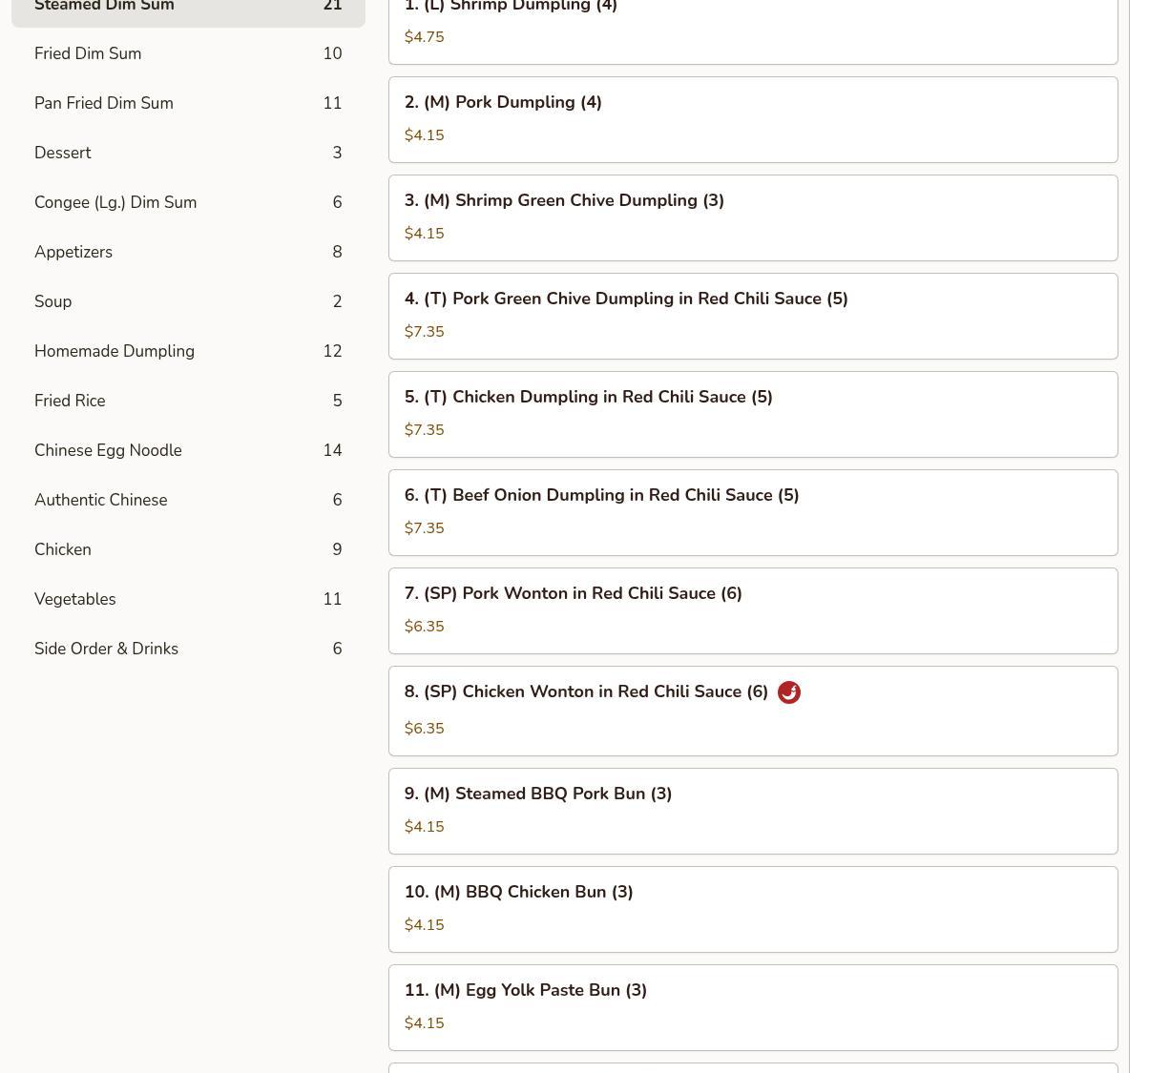Screen dimensions: 1149x1073
Task: Pick 6. Beef Onion Dumpling in Red Chili Sauce
Action: [x=753, y=513]
